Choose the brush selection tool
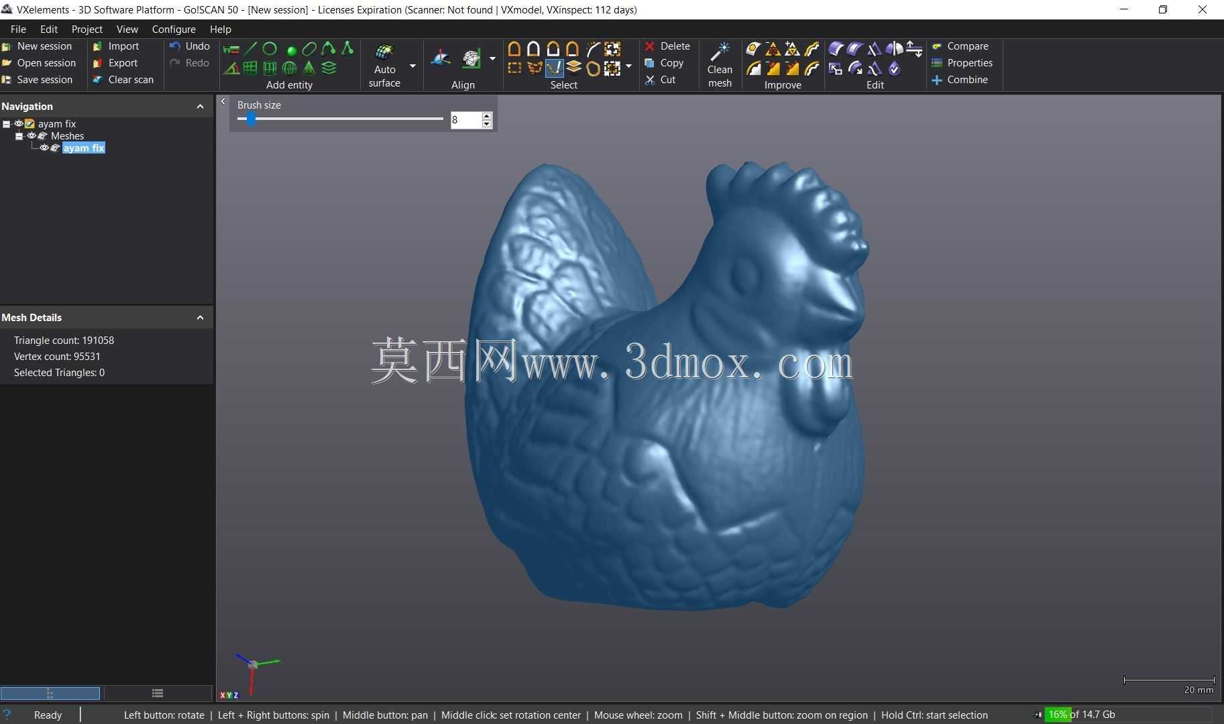The image size is (1224, 724). click(x=554, y=68)
